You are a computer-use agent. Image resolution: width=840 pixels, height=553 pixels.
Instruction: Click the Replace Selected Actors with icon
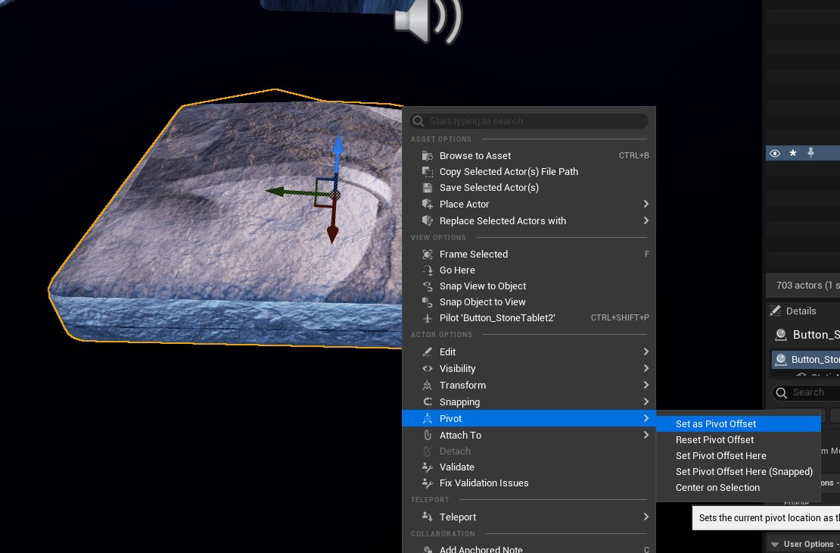tap(427, 220)
